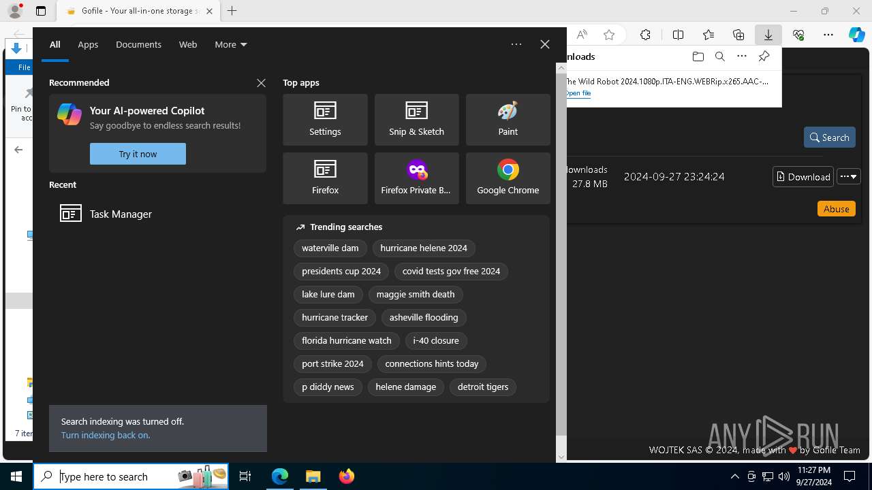Click Try it now for Copilot
The height and width of the screenshot is (490, 872).
pos(138,154)
